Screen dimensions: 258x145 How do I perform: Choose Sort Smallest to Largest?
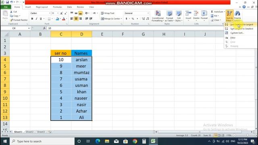point(240,25)
